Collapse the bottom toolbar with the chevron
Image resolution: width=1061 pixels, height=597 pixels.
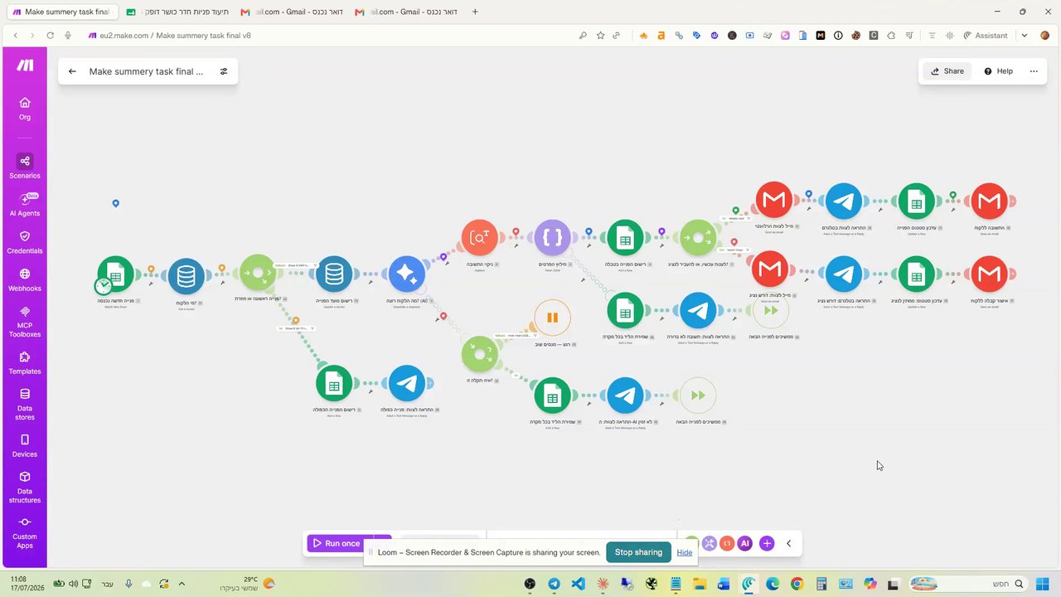point(788,543)
